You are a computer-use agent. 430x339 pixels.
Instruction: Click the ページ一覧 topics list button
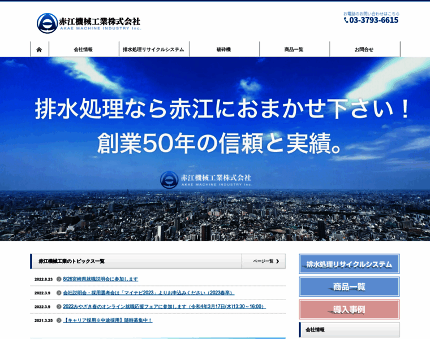point(264,261)
